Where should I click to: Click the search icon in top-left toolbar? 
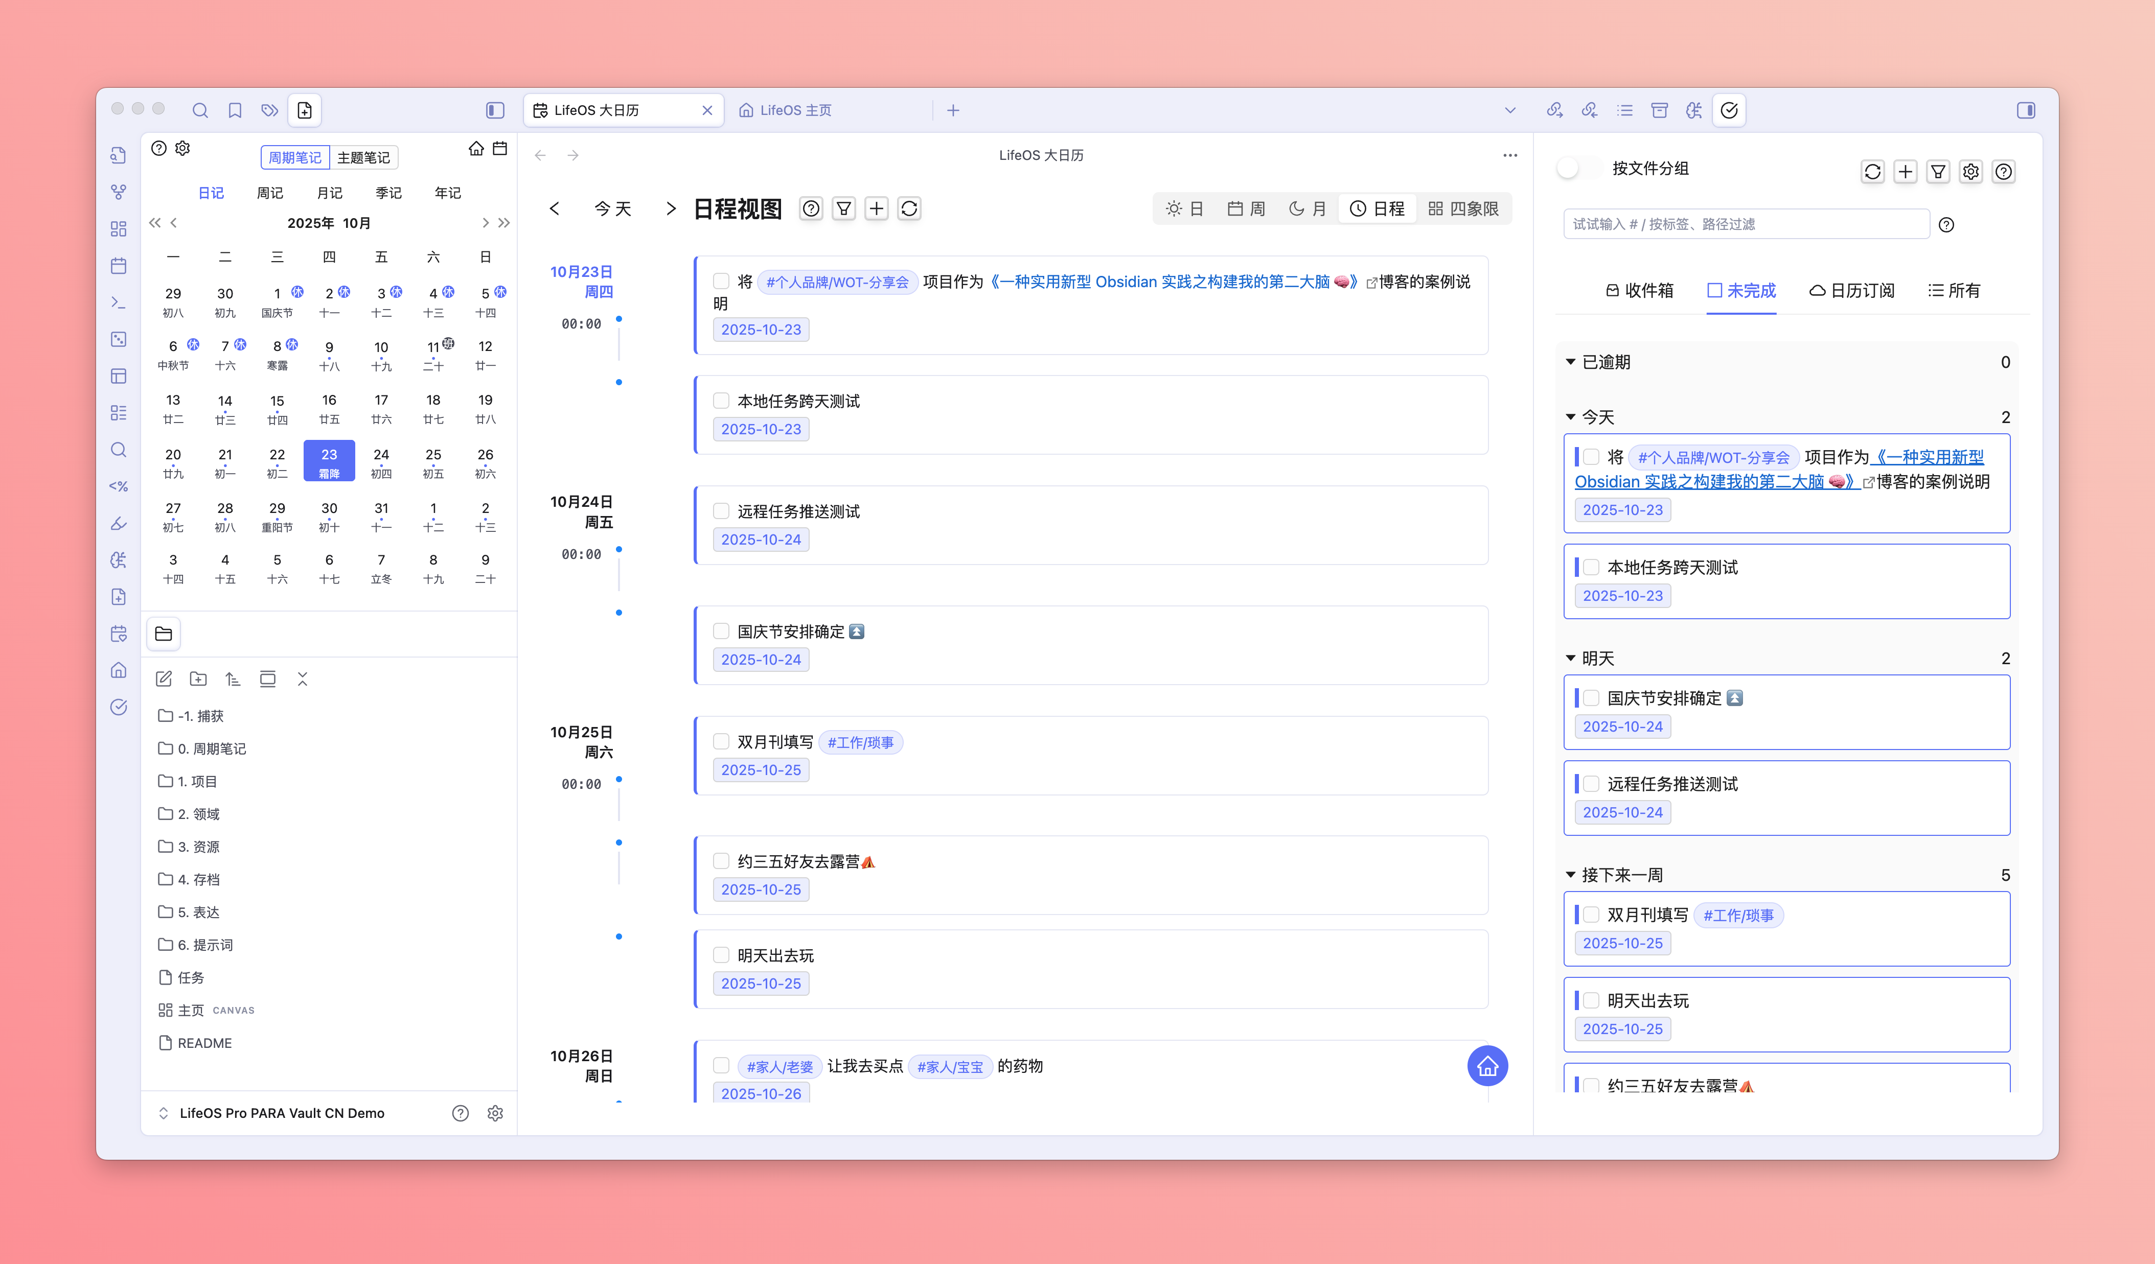coord(200,110)
